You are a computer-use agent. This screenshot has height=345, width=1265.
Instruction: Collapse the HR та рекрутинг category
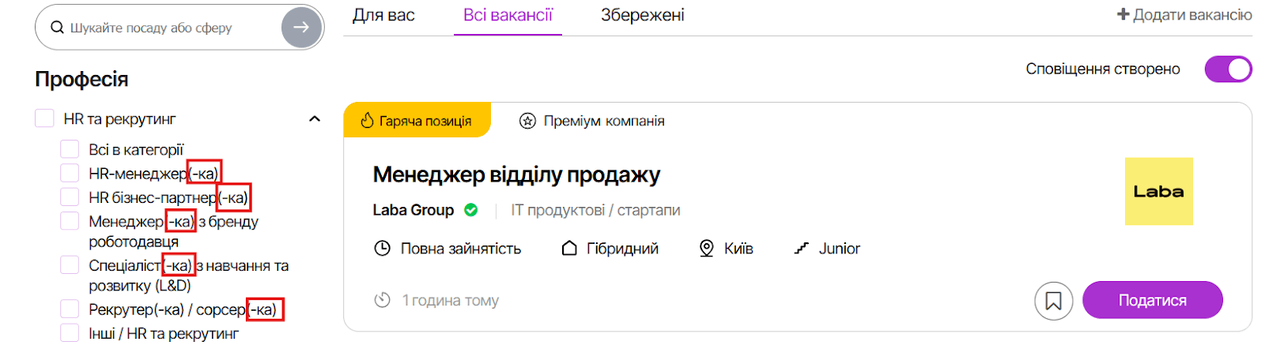point(315,119)
